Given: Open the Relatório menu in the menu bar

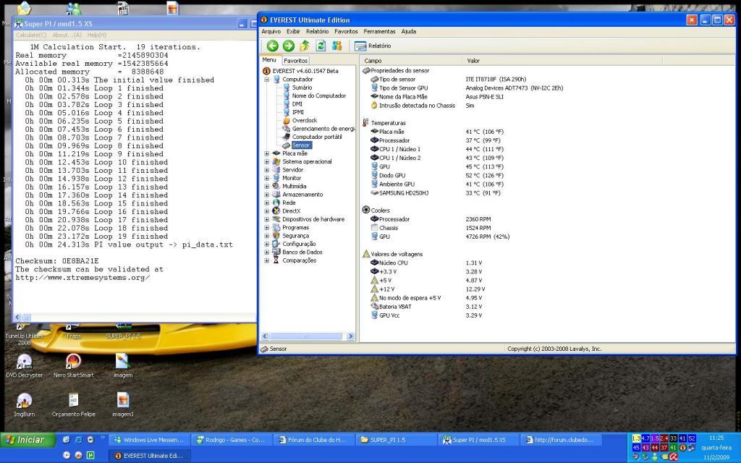Looking at the screenshot, I should [x=317, y=31].
